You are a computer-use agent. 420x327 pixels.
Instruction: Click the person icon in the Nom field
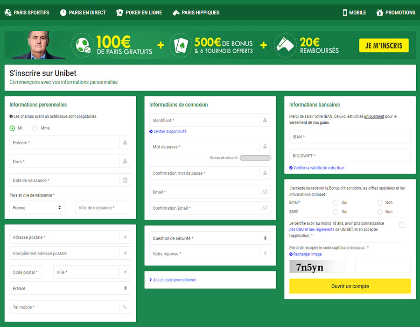[125, 161]
